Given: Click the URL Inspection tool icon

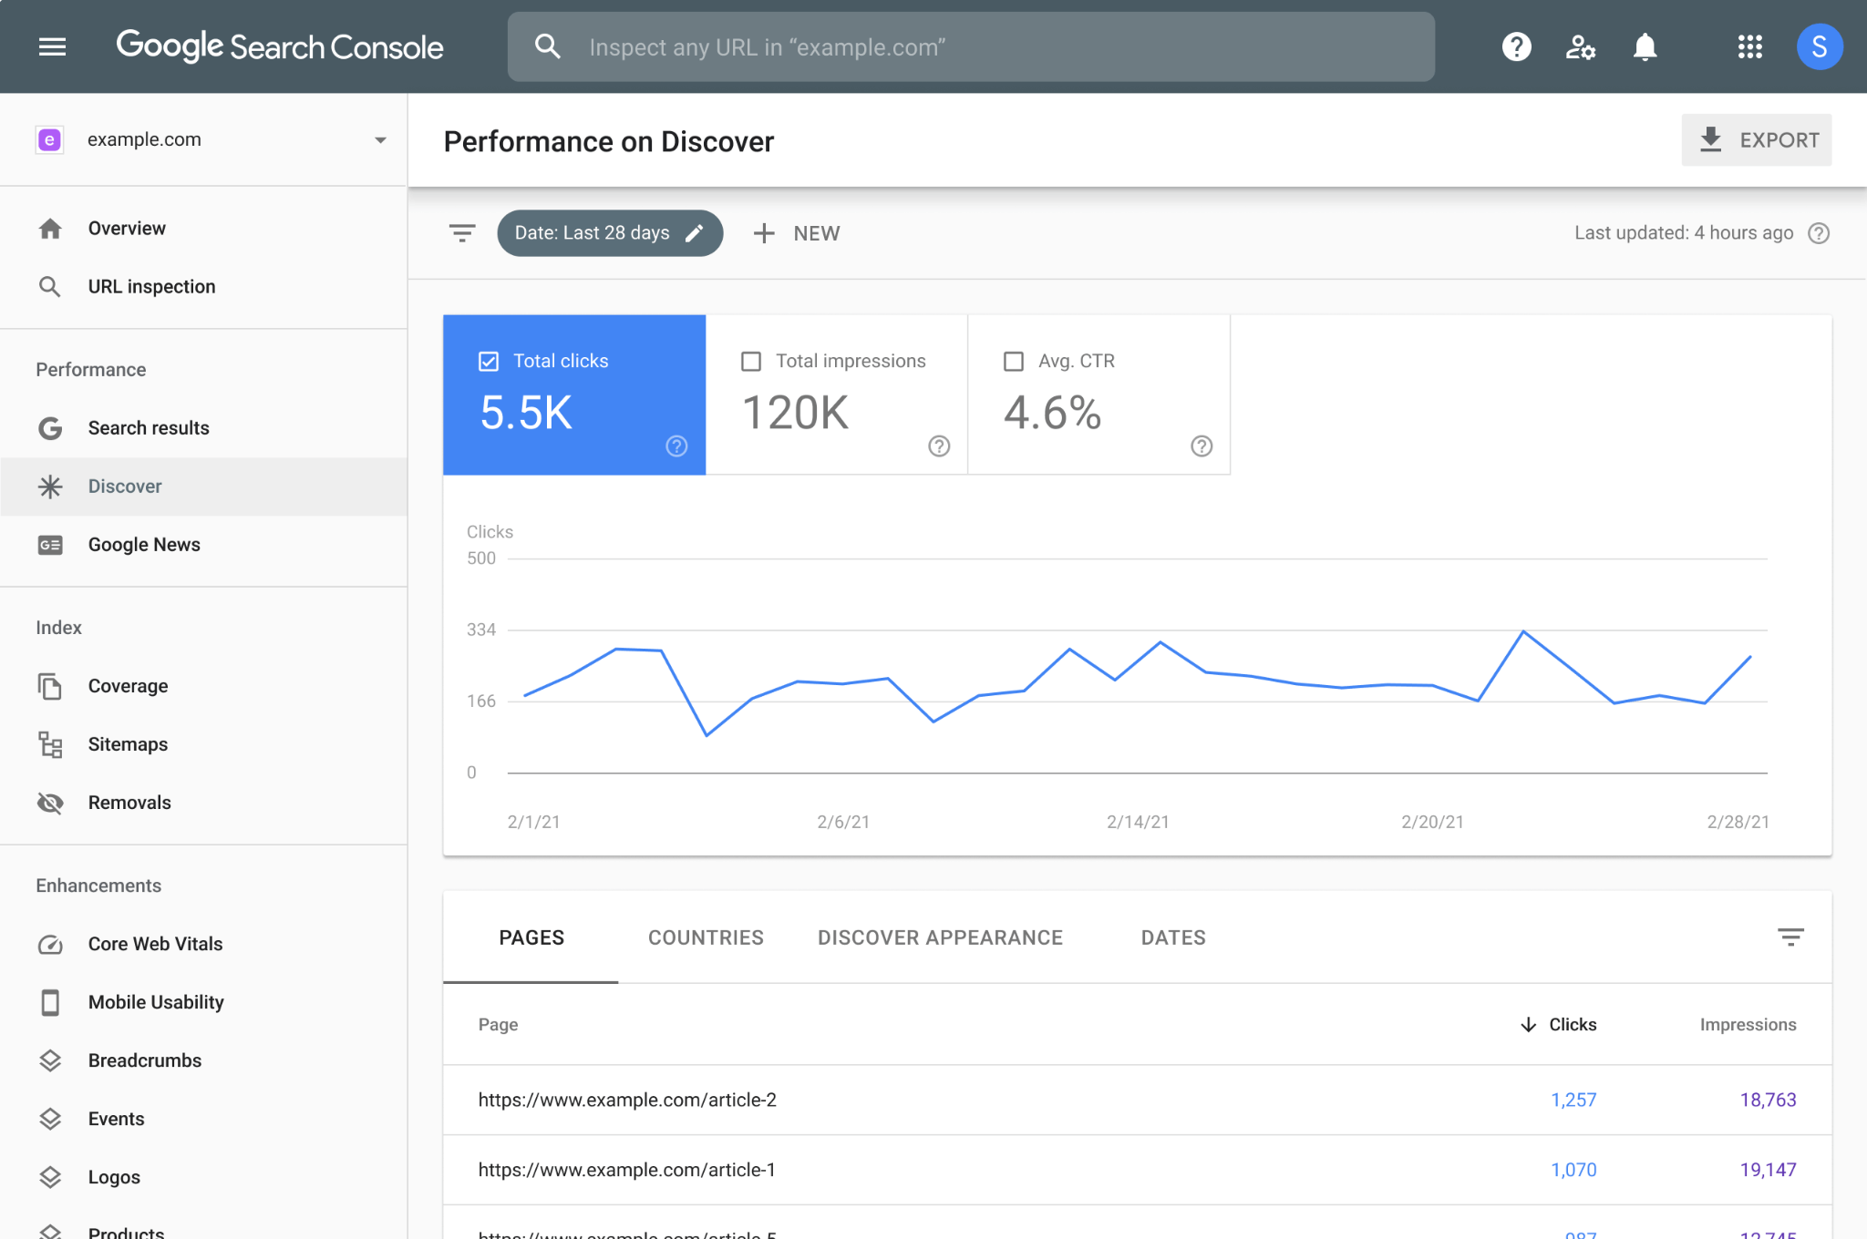Looking at the screenshot, I should (50, 286).
